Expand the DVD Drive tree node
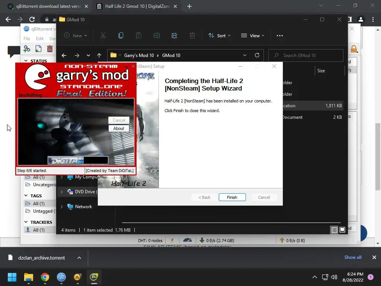The width and height of the screenshot is (381, 286). [x=61, y=192]
